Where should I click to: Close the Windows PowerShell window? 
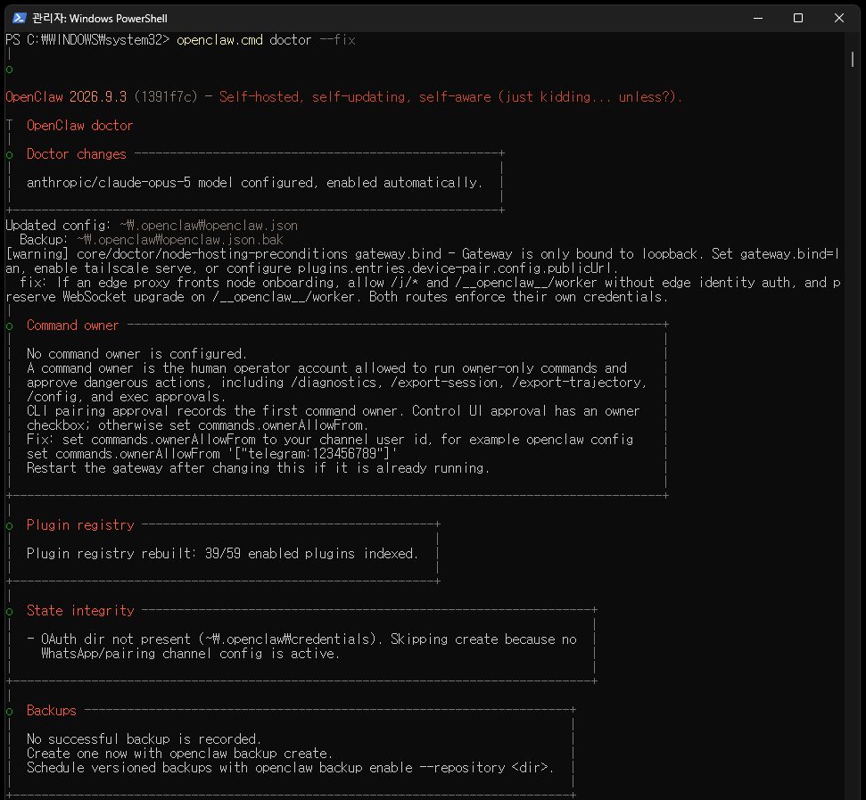pyautogui.click(x=839, y=18)
